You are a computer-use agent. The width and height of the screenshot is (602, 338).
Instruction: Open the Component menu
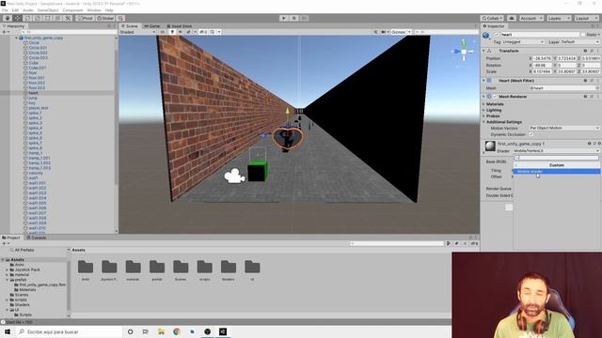tap(72, 10)
